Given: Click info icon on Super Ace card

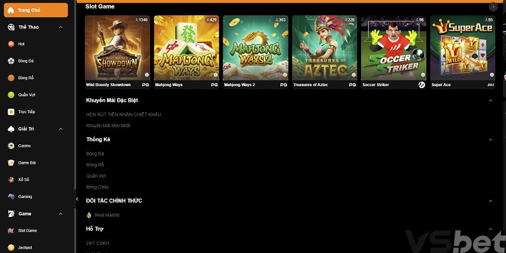Looking at the screenshot, I should (492, 75).
